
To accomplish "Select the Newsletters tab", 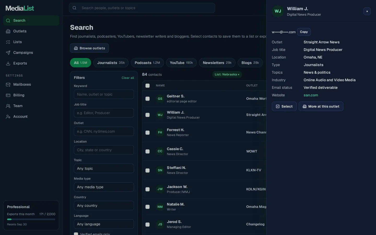I will point(217,63).
